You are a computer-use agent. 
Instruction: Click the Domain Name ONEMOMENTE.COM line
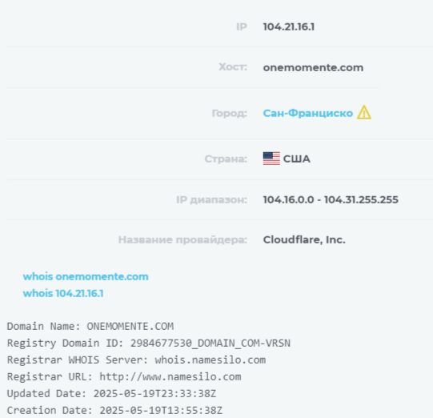click(x=90, y=326)
